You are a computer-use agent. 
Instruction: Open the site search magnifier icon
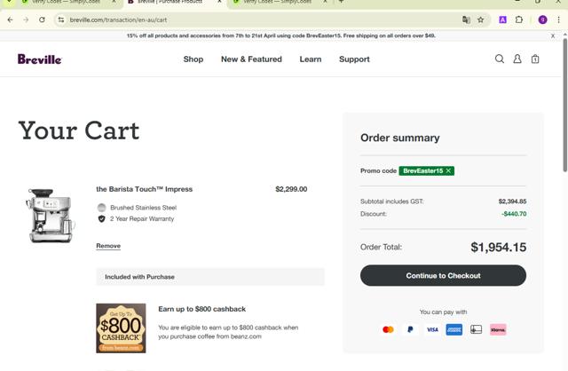[499, 59]
